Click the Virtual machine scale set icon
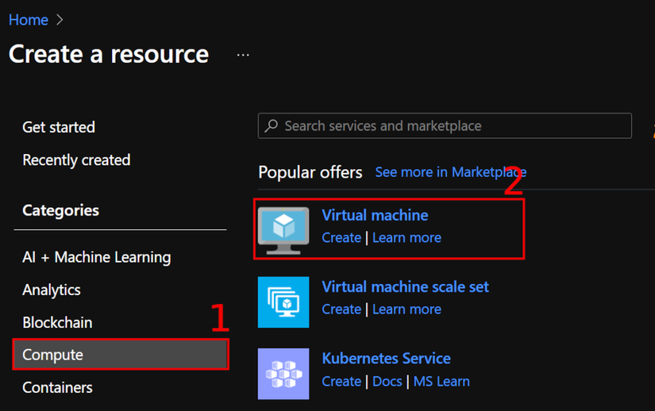655x411 pixels. 283,302
